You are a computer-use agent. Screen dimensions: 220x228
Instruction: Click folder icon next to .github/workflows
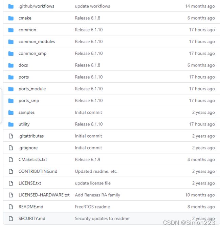pos(11,6)
